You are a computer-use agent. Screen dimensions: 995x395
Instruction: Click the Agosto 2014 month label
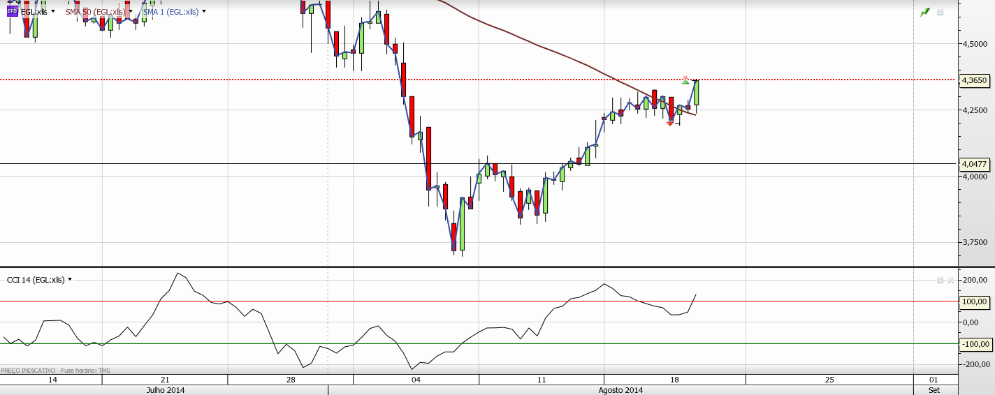pos(620,390)
